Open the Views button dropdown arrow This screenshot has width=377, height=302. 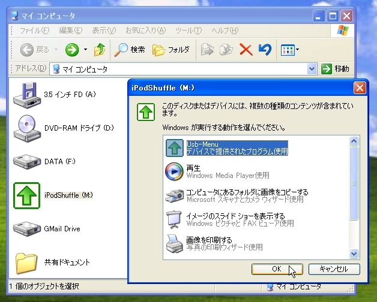(x=298, y=50)
